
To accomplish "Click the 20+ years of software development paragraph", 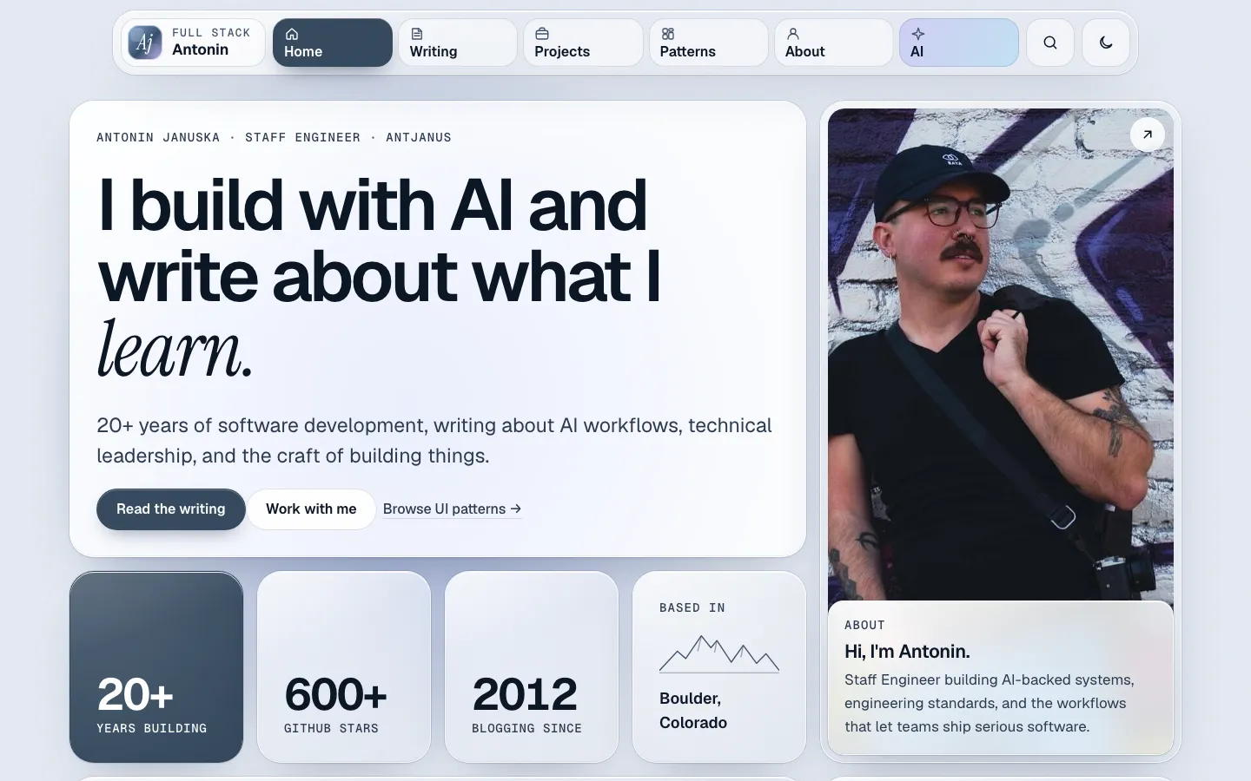I will [434, 441].
